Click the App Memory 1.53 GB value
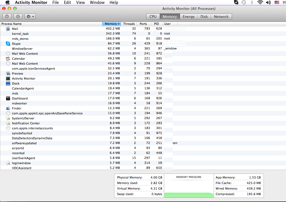The width and height of the screenshot is (286, 202). (x=255, y=177)
